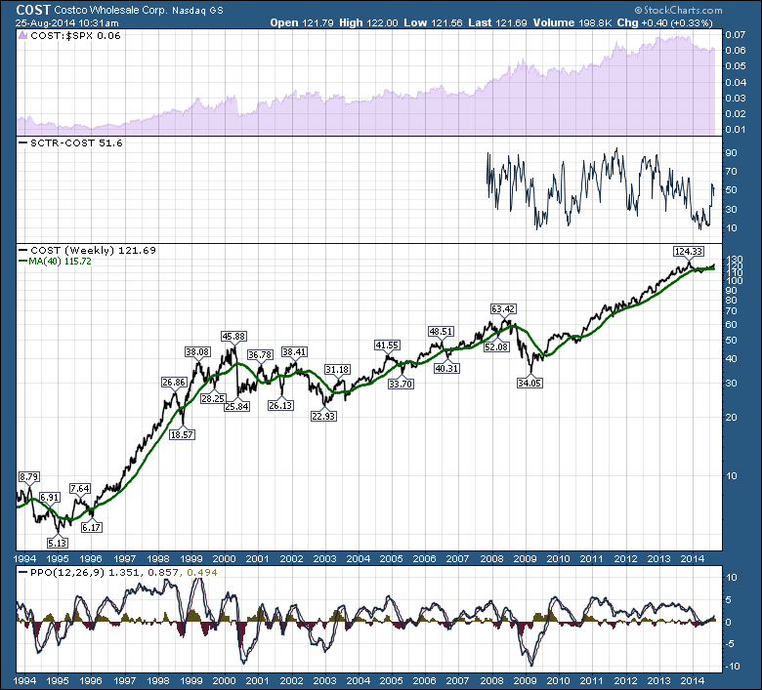Click the 18.57 low price annotation
Image resolution: width=762 pixels, height=690 pixels.
[x=183, y=434]
